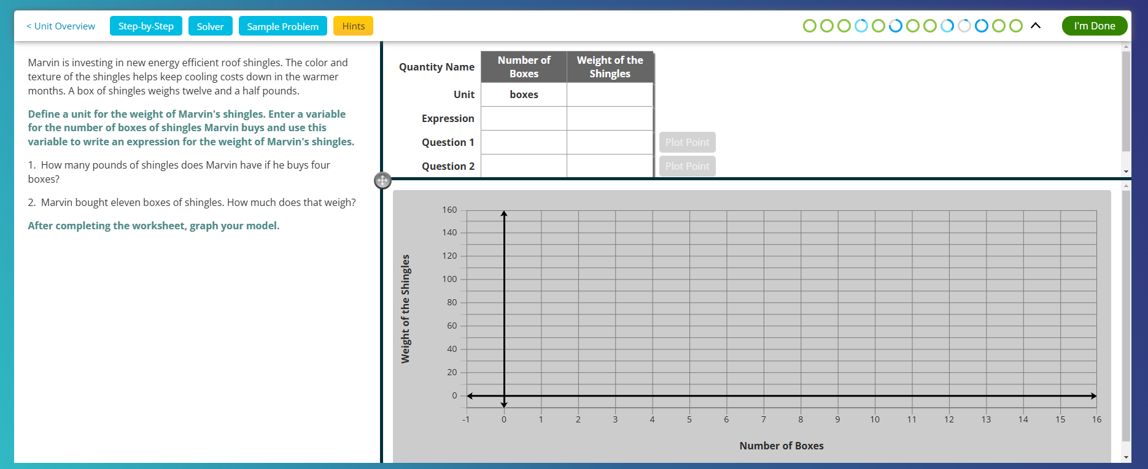Click the 'Define a unit for the weight' instruction

click(191, 128)
